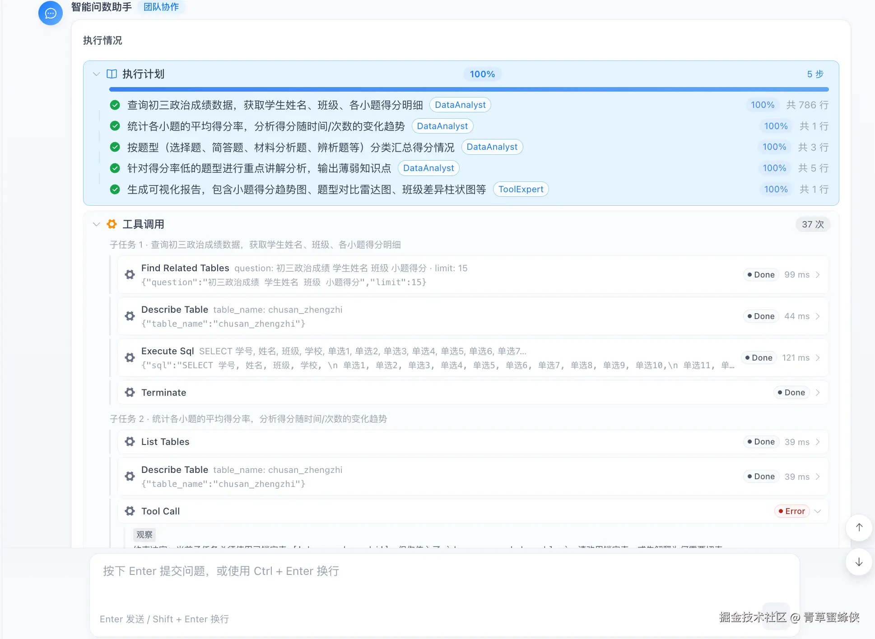Click the gear icon on List Tables row
The image size is (875, 639).
pyautogui.click(x=130, y=442)
